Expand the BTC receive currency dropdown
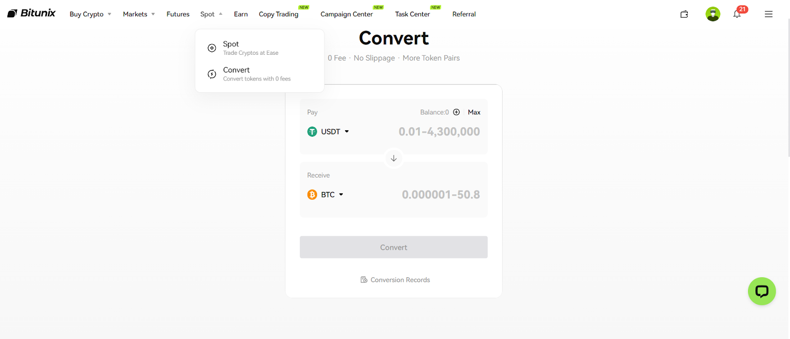The width and height of the screenshot is (790, 339). point(325,195)
